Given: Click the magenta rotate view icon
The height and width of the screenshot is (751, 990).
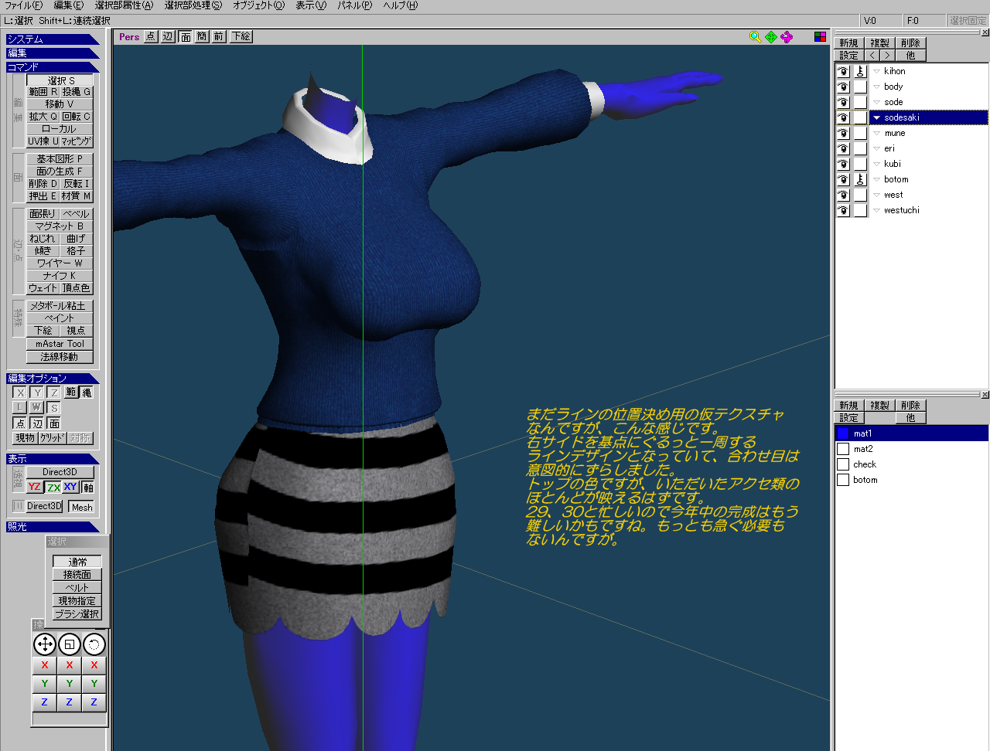Looking at the screenshot, I should [x=787, y=37].
